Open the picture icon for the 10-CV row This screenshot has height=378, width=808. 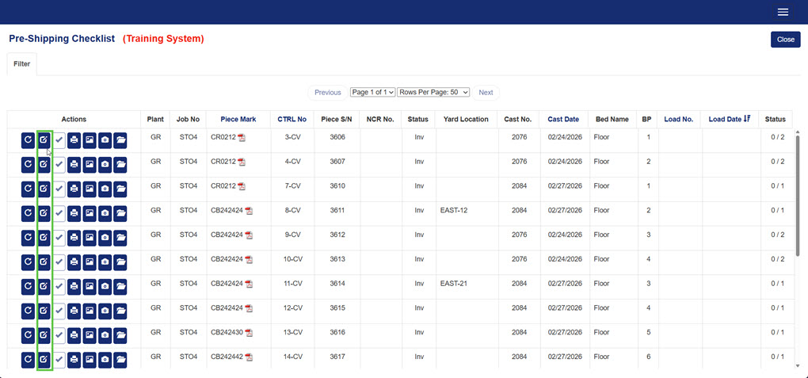[90, 262]
